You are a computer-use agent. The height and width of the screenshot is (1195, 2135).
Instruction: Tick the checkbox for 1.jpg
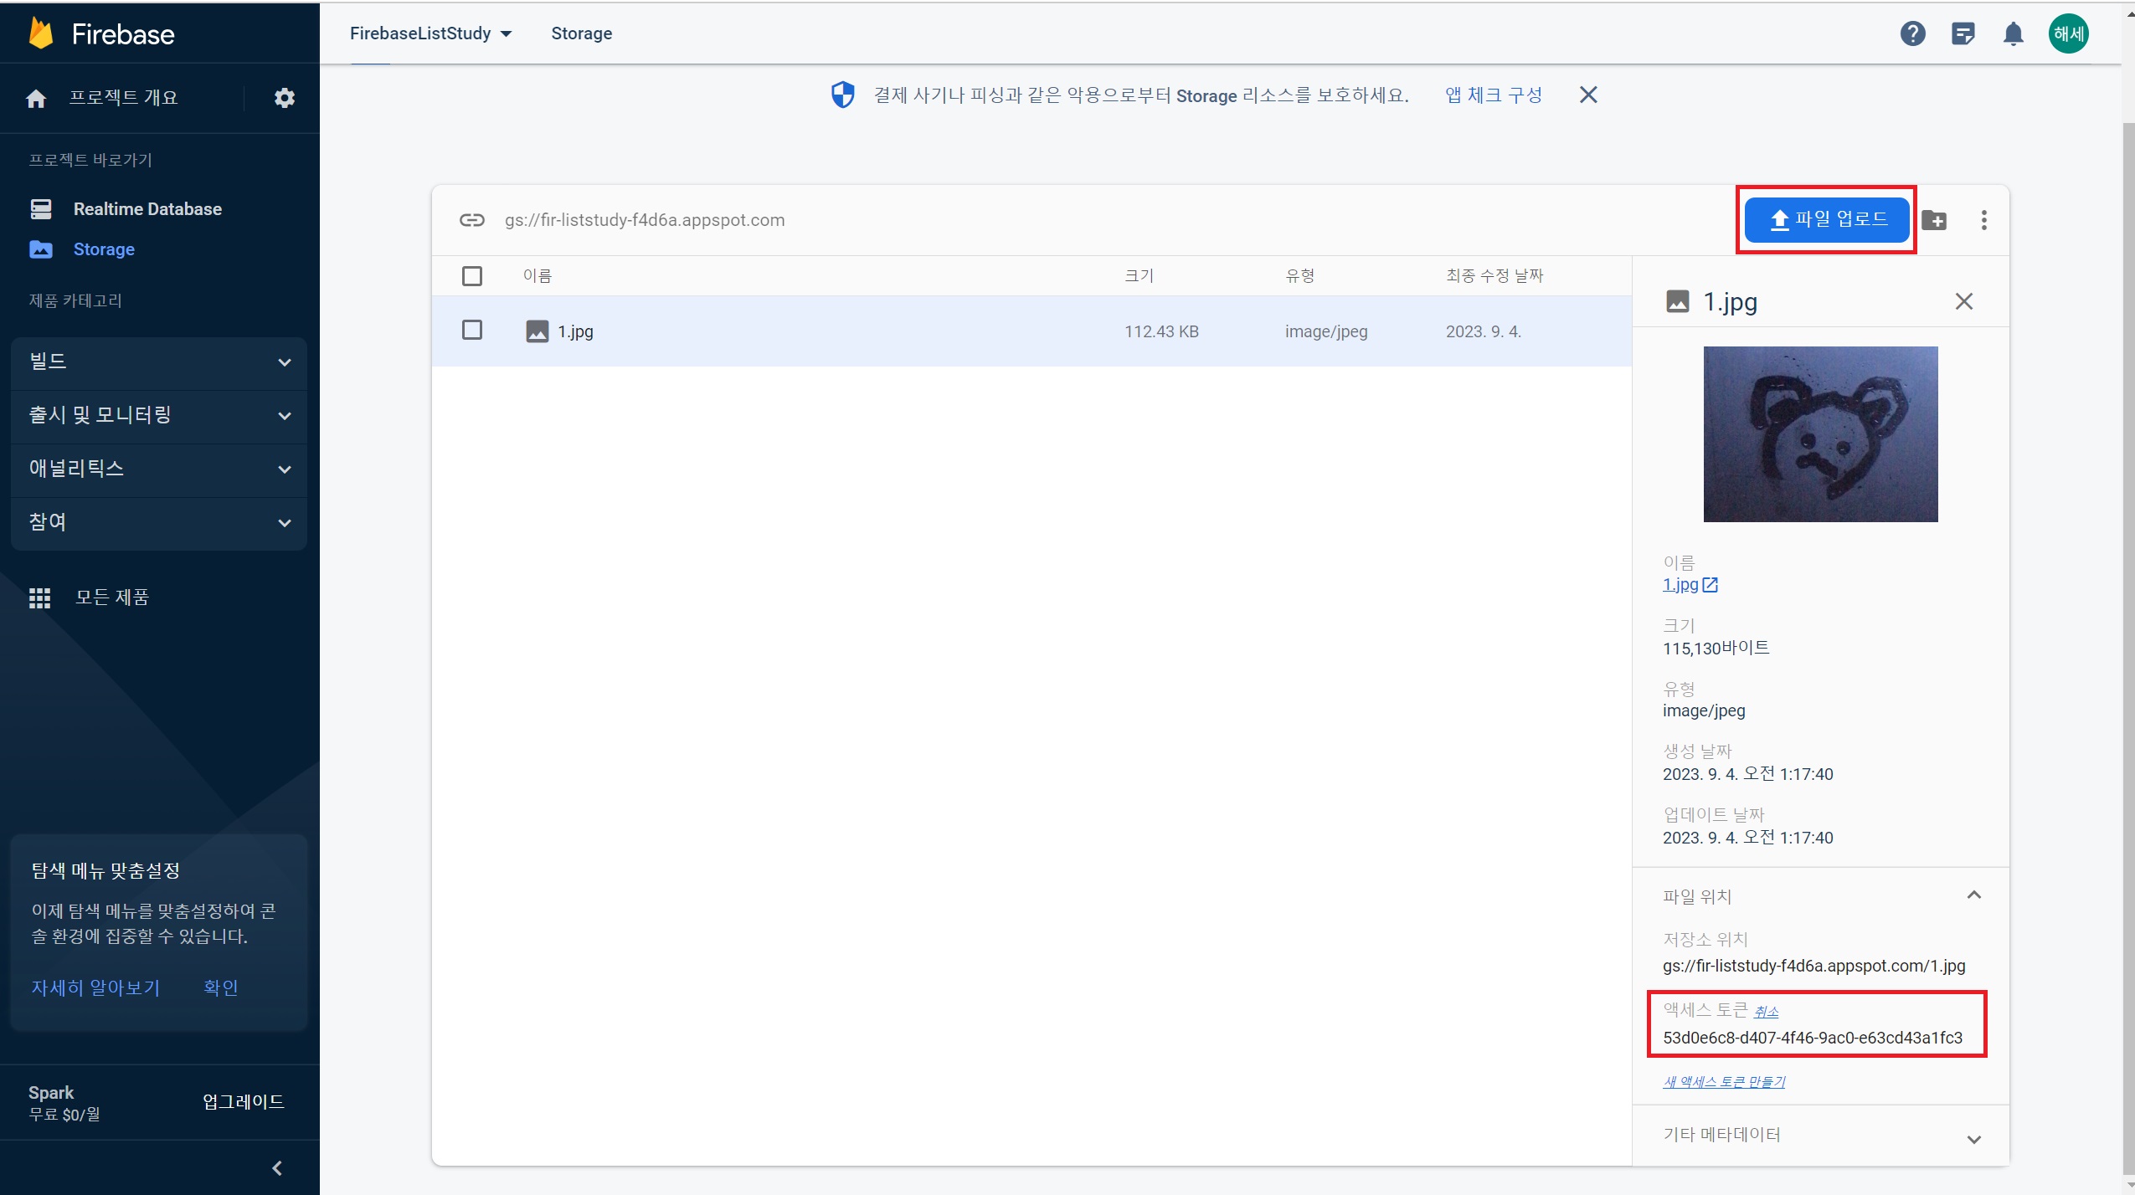pos(472,331)
